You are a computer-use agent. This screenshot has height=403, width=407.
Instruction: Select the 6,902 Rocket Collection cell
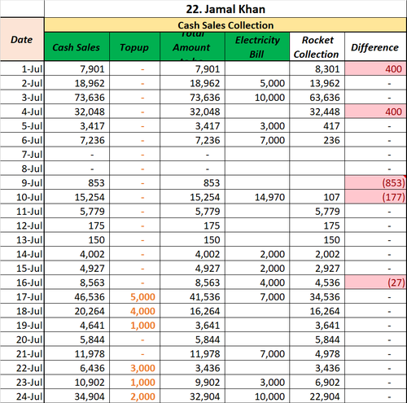tap(317, 382)
